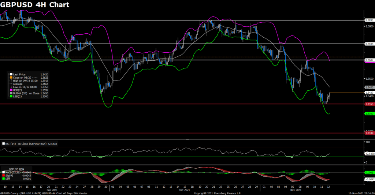
Task: Click the Average marker icon in legend
Action: click(x=11, y=84)
